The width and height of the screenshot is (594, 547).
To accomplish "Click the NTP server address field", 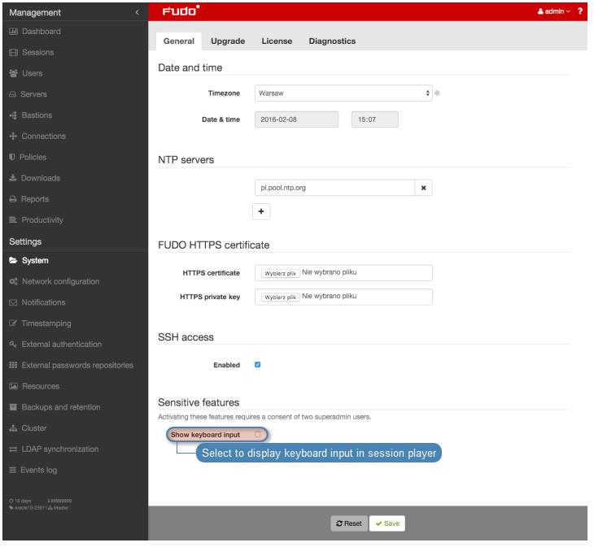I will tap(334, 188).
